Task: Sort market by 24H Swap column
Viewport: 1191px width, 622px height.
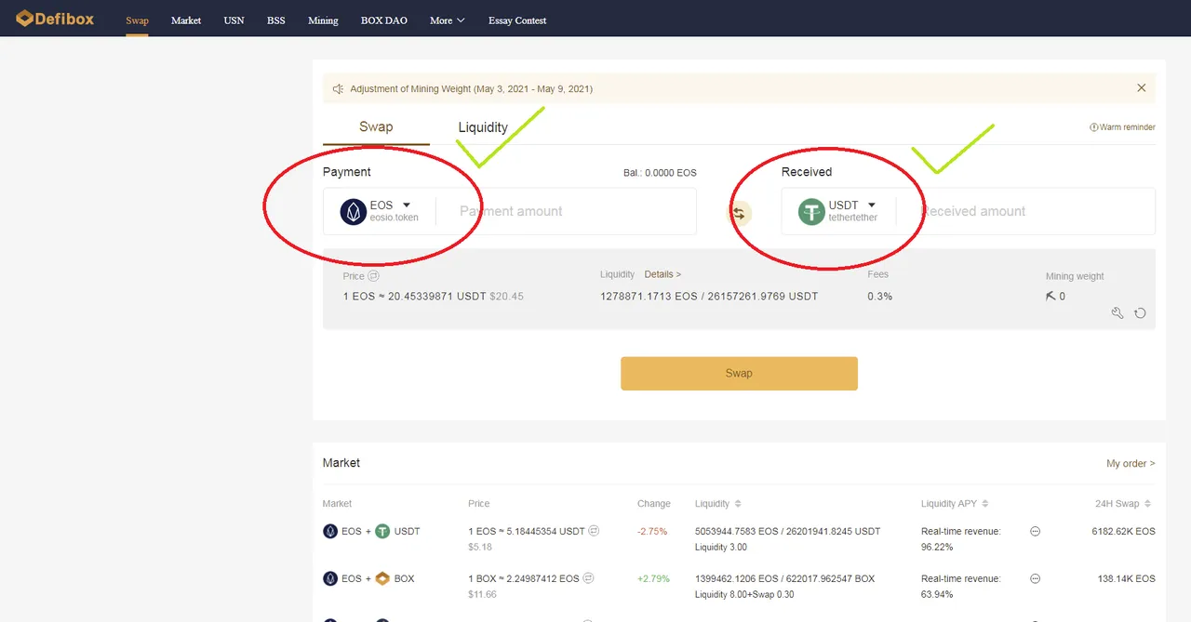Action: coord(1146,504)
